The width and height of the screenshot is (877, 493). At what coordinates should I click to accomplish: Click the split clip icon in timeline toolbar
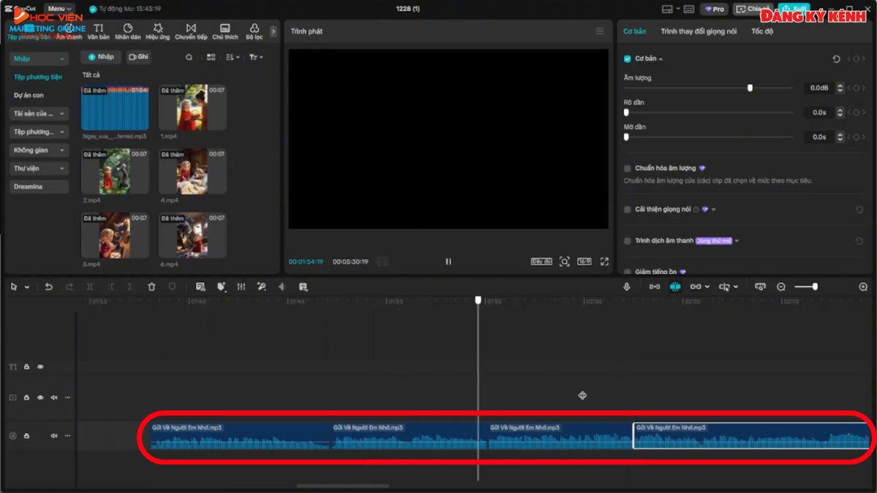[89, 286]
